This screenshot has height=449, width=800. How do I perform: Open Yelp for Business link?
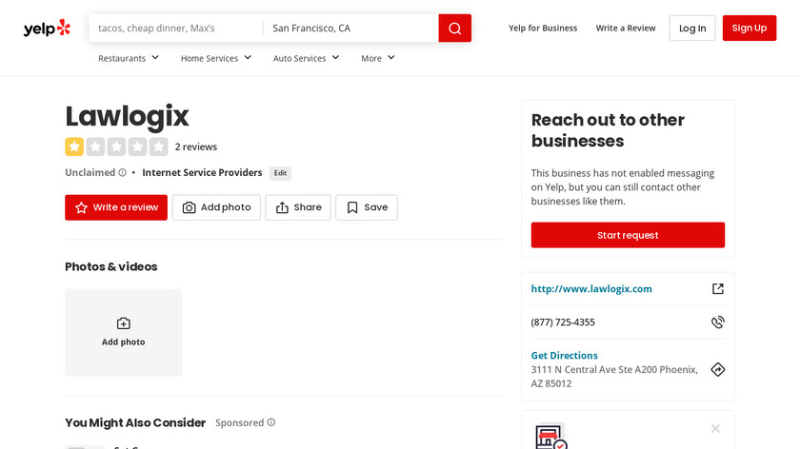pyautogui.click(x=543, y=28)
